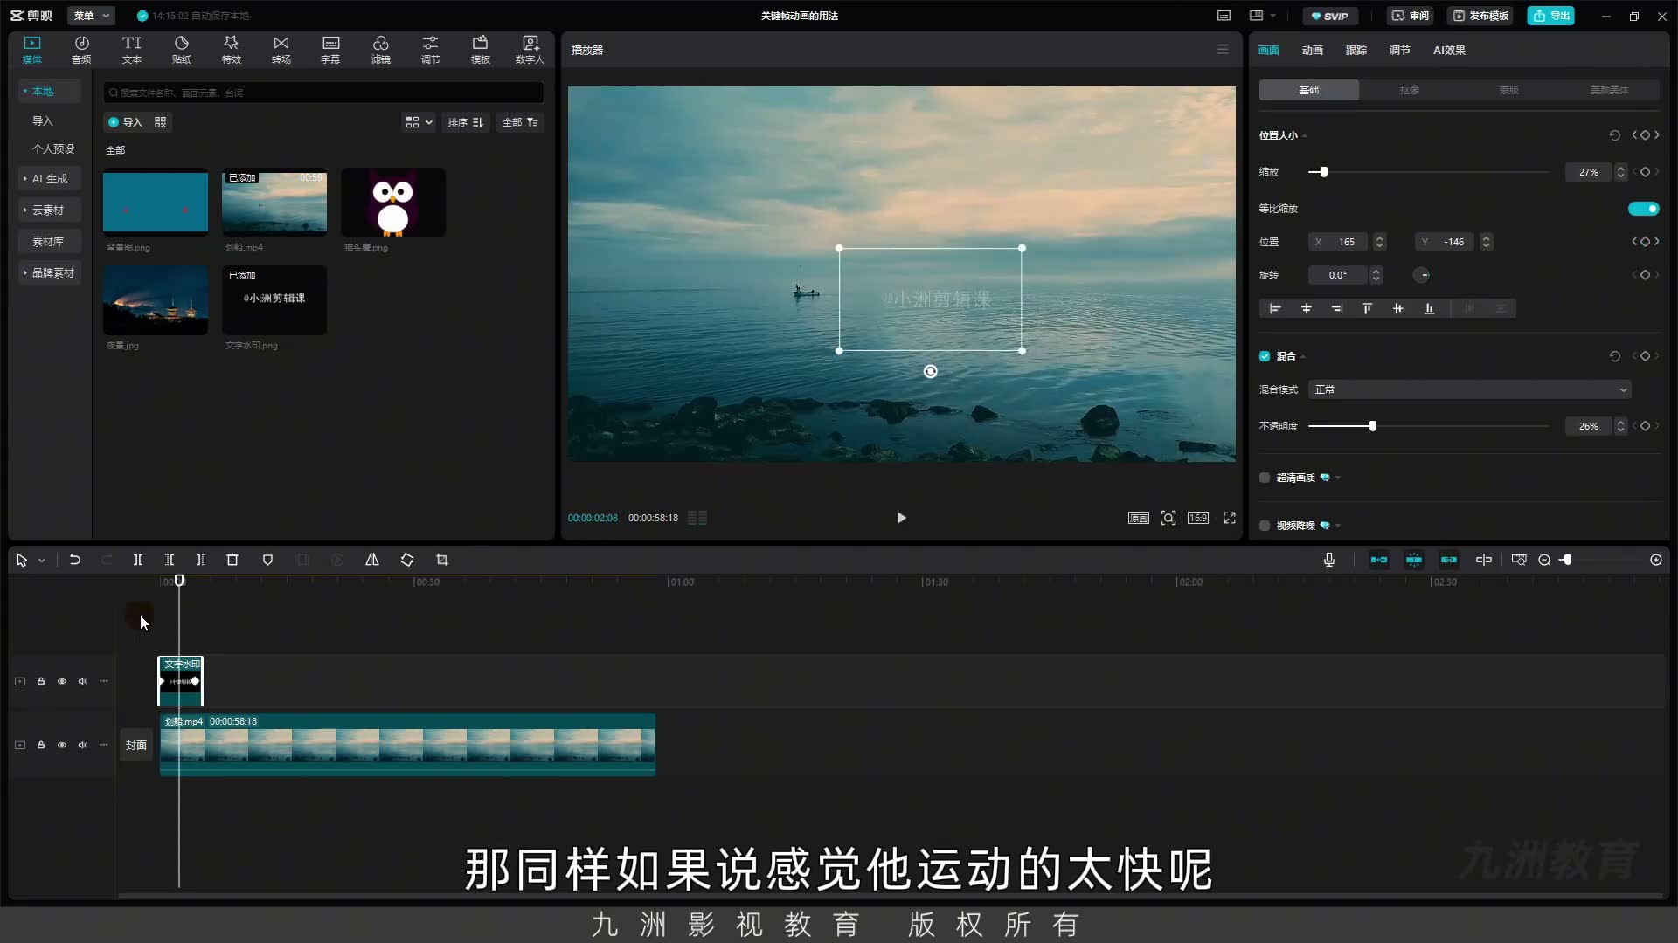
Task: Open the 全部 filter dropdown
Action: point(520,122)
